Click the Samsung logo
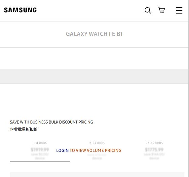The height and width of the screenshot is (177, 189). point(20,10)
